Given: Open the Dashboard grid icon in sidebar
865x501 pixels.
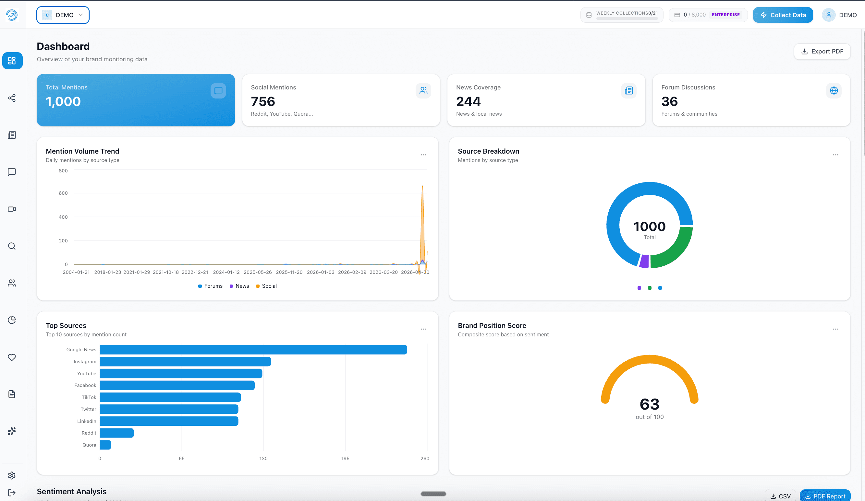Looking at the screenshot, I should pyautogui.click(x=12, y=61).
